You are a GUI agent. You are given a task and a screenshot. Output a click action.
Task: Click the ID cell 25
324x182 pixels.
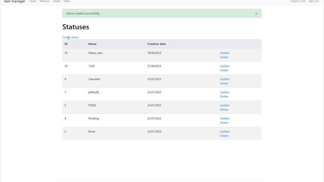(66, 53)
